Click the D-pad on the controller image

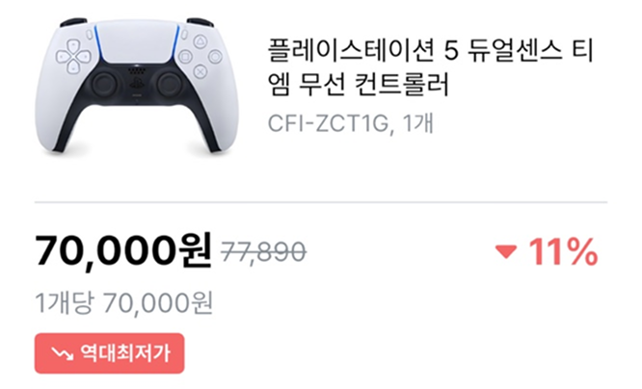73,57
